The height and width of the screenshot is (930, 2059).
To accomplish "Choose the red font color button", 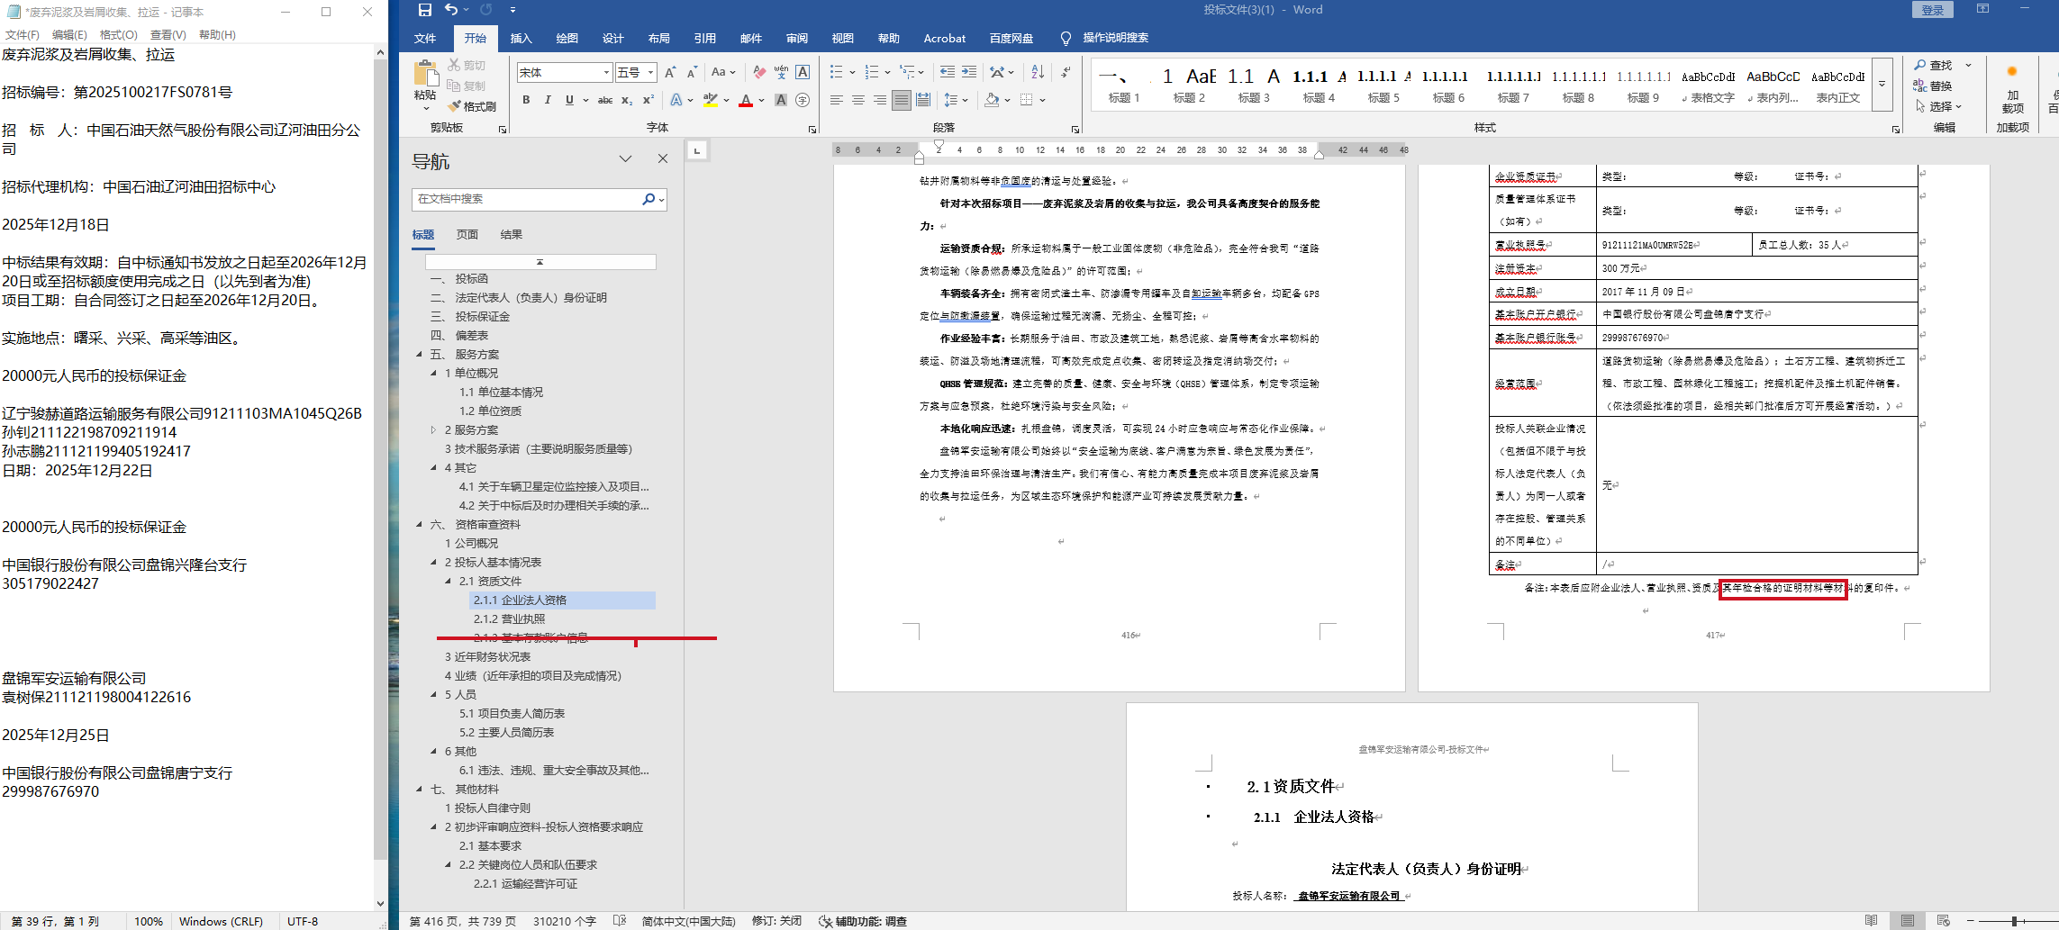I will (x=746, y=100).
